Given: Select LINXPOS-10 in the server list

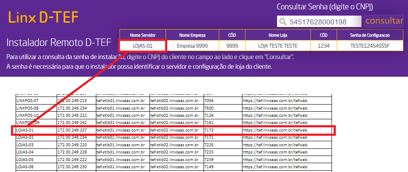Looking at the screenshot, I should pyautogui.click(x=27, y=115).
